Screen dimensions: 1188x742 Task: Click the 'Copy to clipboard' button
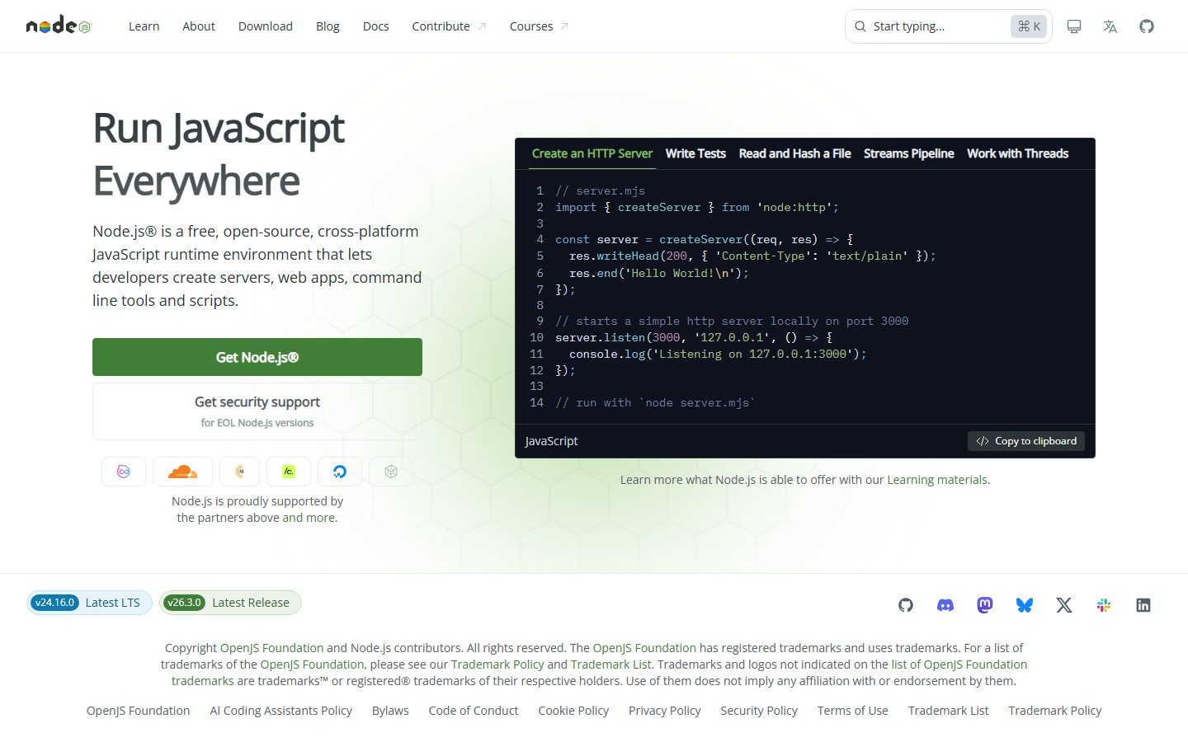click(x=1026, y=441)
